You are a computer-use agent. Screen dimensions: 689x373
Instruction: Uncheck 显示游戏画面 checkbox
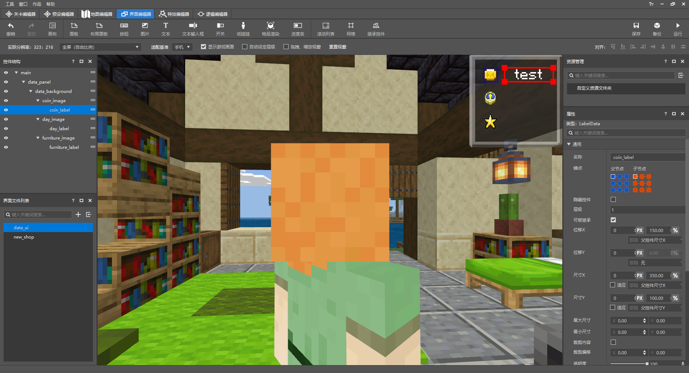[203, 47]
